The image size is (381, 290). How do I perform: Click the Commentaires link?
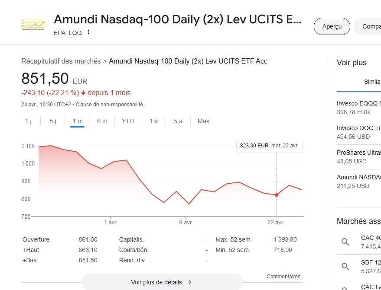283,277
